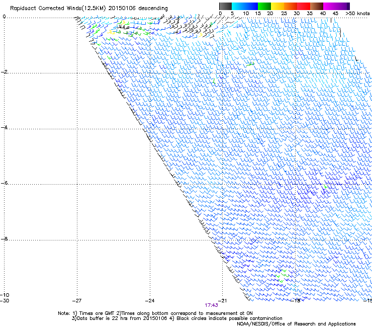
Task: Click the "-2" latitude axis label
Action: coord(4,72)
